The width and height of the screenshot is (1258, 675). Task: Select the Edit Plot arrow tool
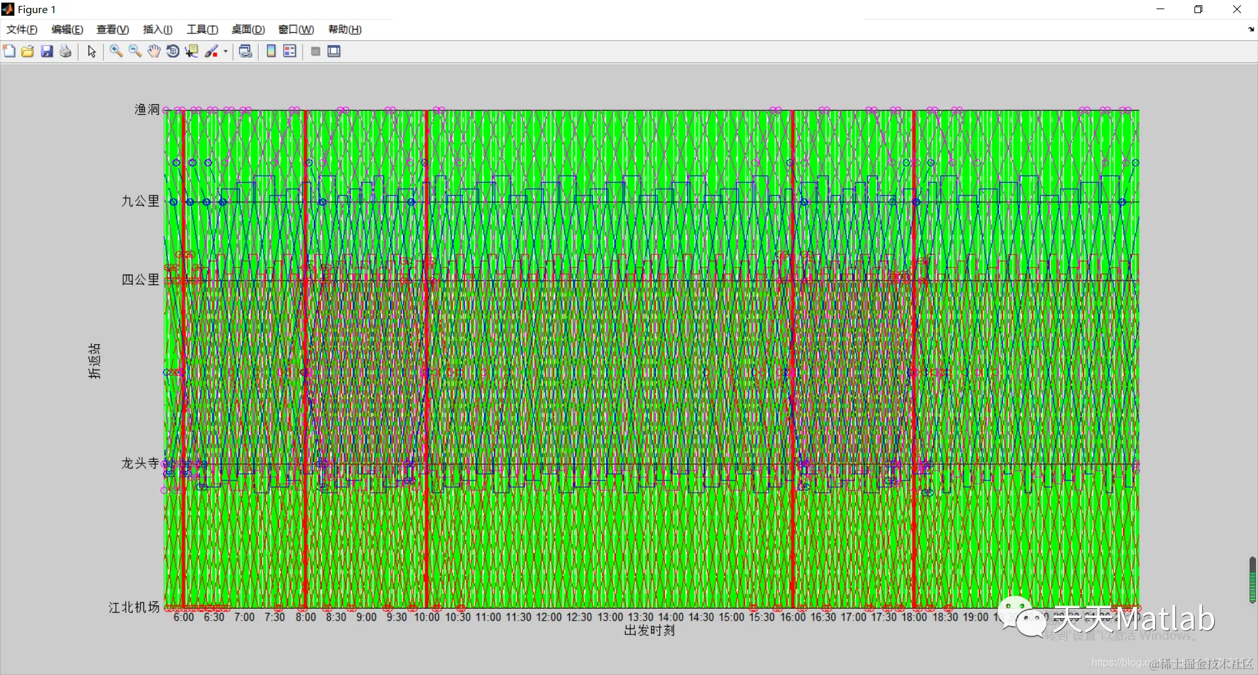pos(92,51)
